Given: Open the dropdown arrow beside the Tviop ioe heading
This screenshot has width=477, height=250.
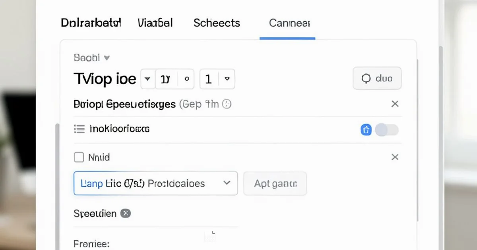Looking at the screenshot, I should [147, 79].
